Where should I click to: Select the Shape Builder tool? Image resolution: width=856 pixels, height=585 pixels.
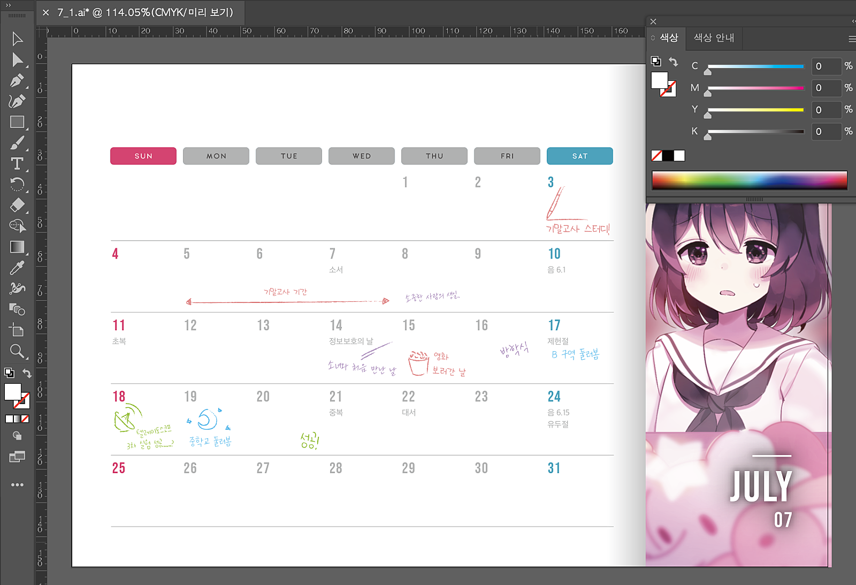pyautogui.click(x=17, y=226)
